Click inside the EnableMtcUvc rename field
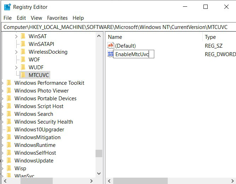This screenshot has width=236, height=184. 134,54
